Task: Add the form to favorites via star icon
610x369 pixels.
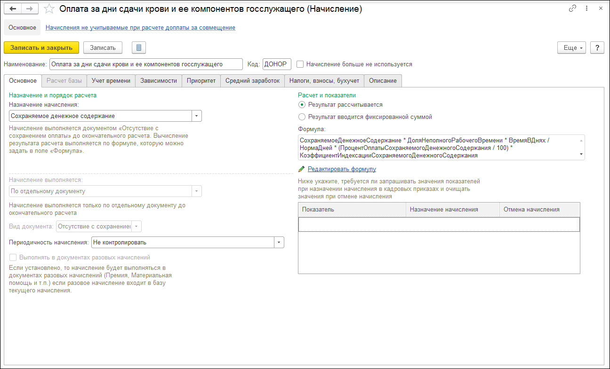Action: coord(48,8)
